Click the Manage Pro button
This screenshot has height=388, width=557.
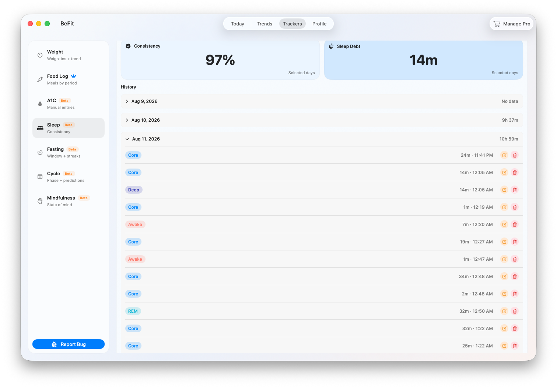[512, 24]
